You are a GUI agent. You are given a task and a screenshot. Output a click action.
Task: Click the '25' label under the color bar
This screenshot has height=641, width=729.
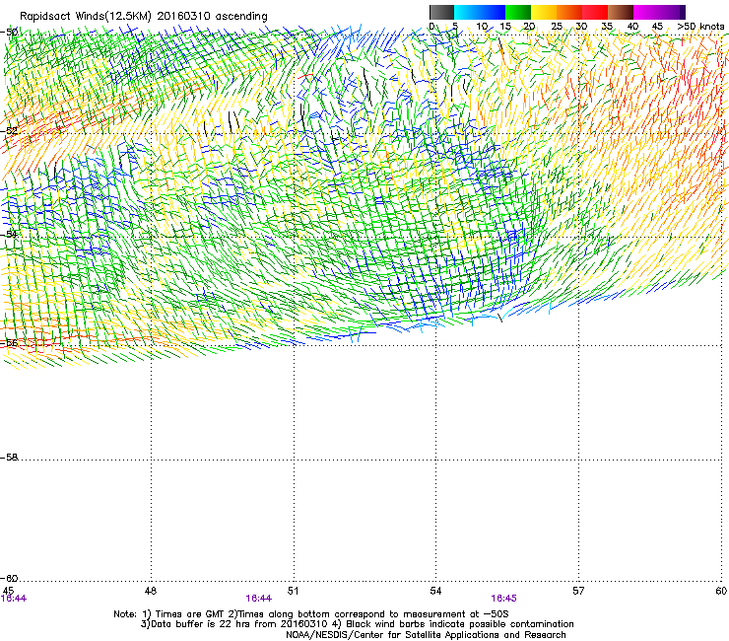coord(557,27)
